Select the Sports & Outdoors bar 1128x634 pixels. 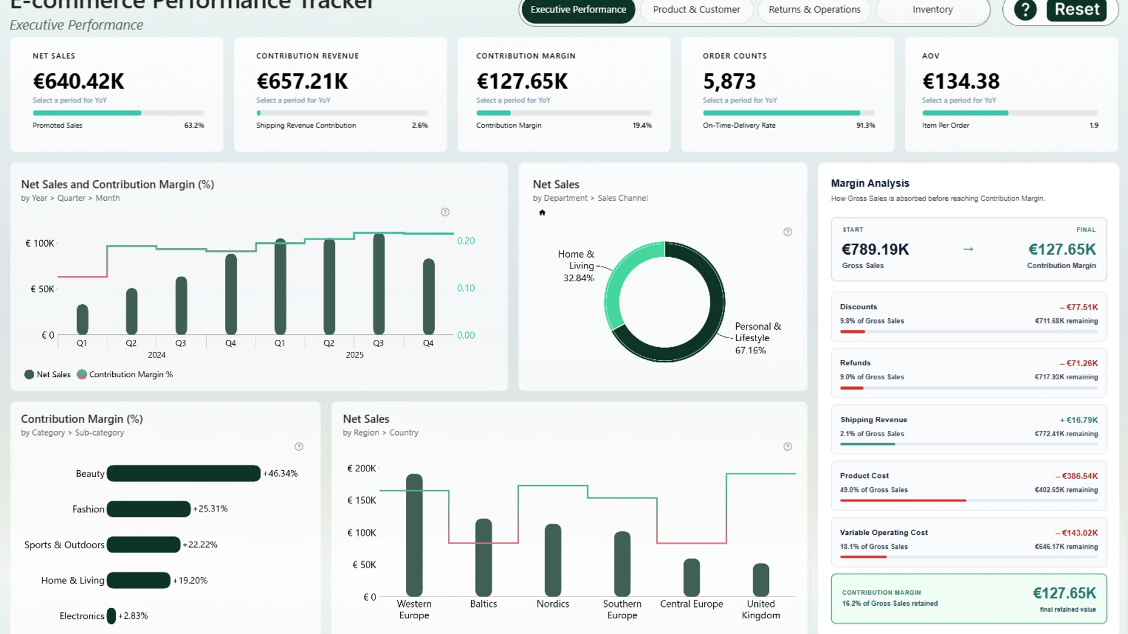tap(143, 545)
